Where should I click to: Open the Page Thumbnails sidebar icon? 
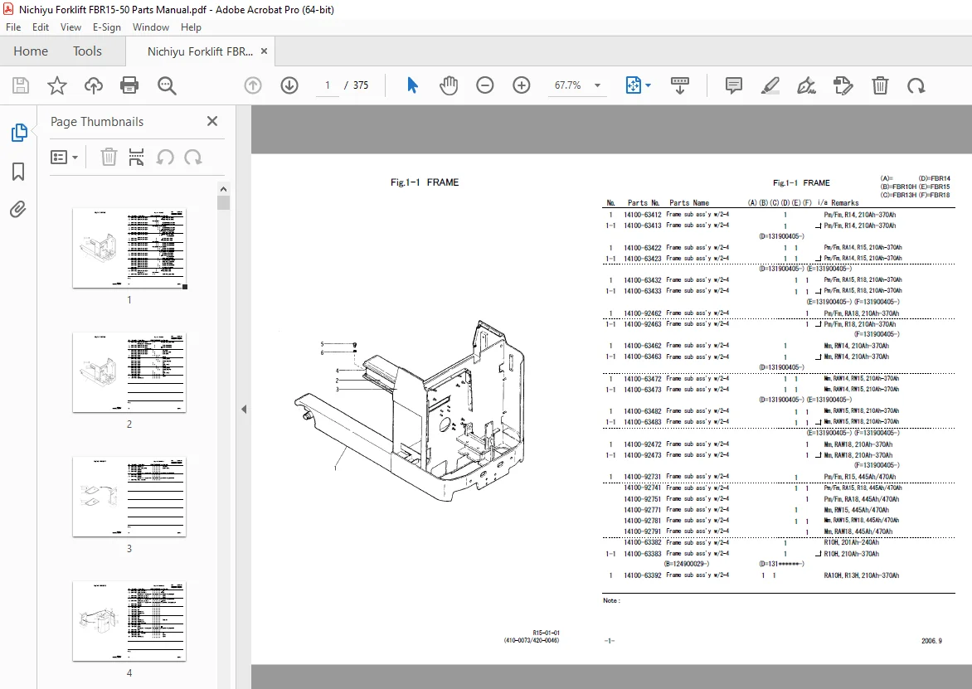[18, 133]
